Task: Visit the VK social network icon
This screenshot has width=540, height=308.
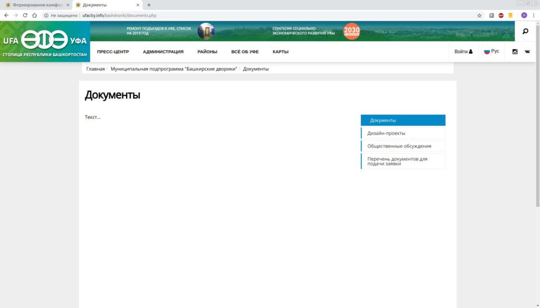Action: click(527, 52)
